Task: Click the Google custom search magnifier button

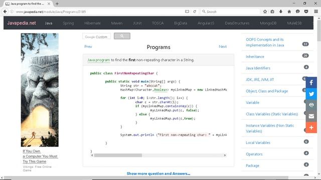Action: pos(122,36)
